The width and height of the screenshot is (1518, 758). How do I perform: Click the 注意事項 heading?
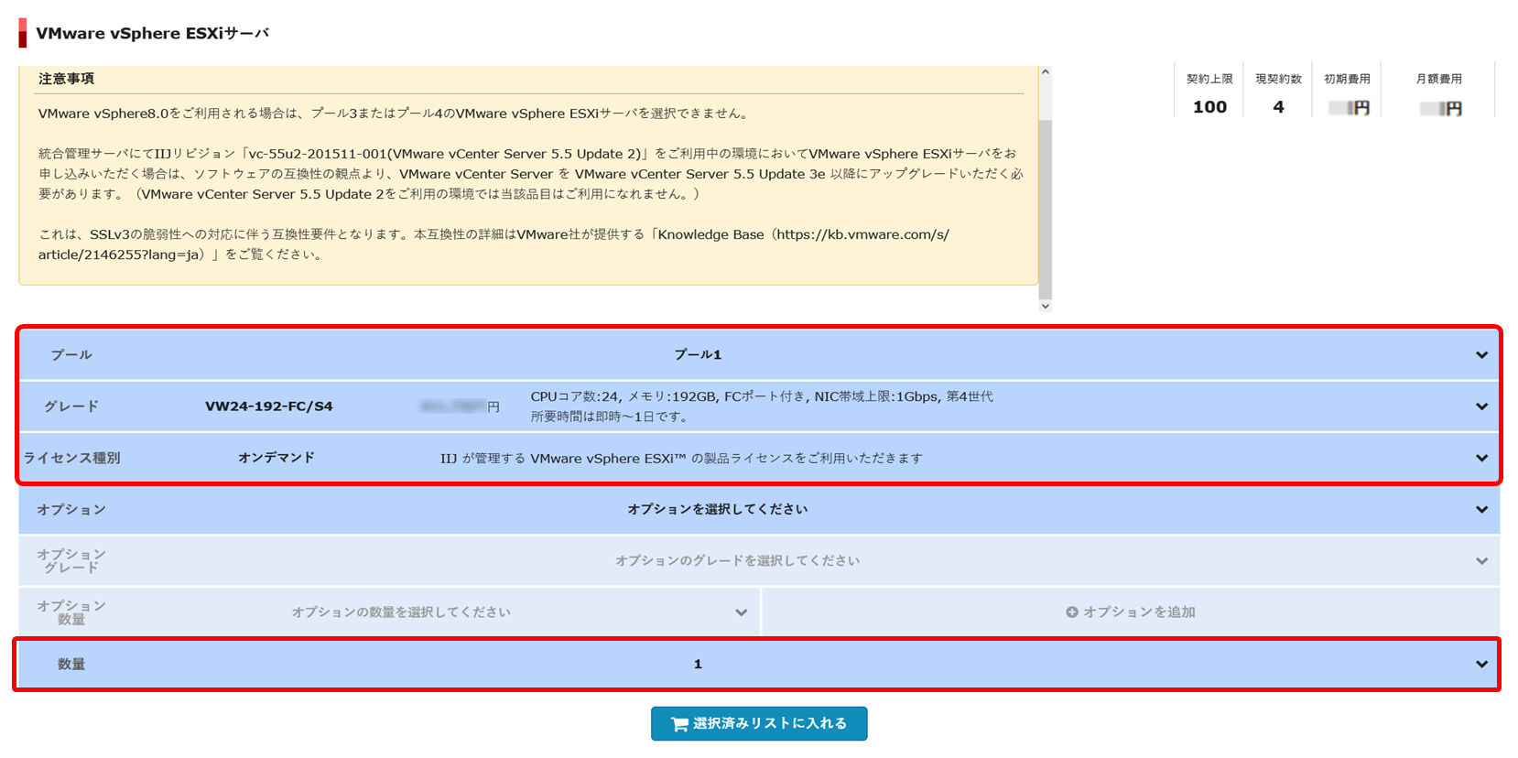[x=66, y=79]
